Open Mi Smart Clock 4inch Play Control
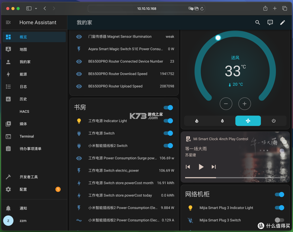293x232 pixels. pos(221,139)
